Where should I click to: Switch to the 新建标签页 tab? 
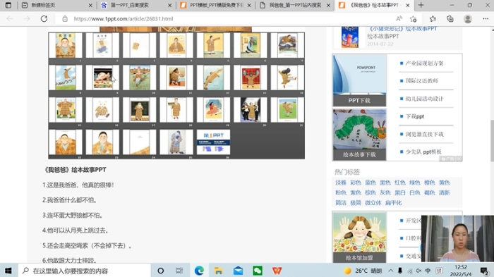56,5
